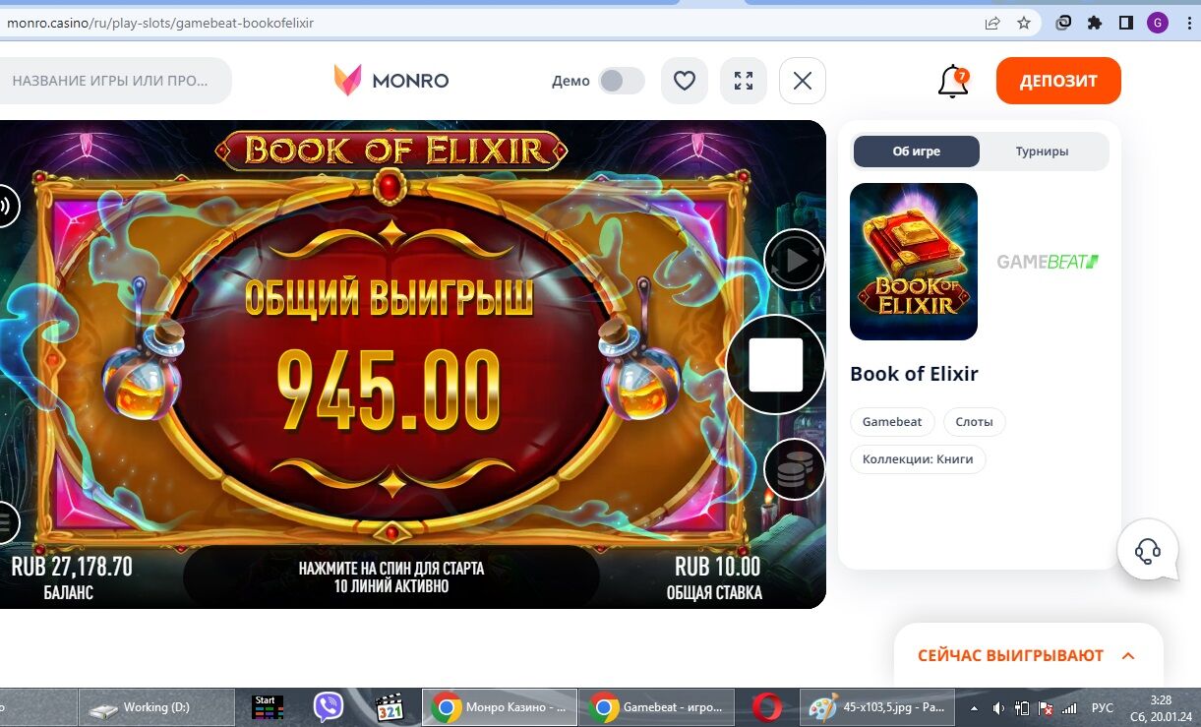Image resolution: width=1201 pixels, height=727 pixels.
Task: Toggle the Демо mode switch
Action: point(621,81)
